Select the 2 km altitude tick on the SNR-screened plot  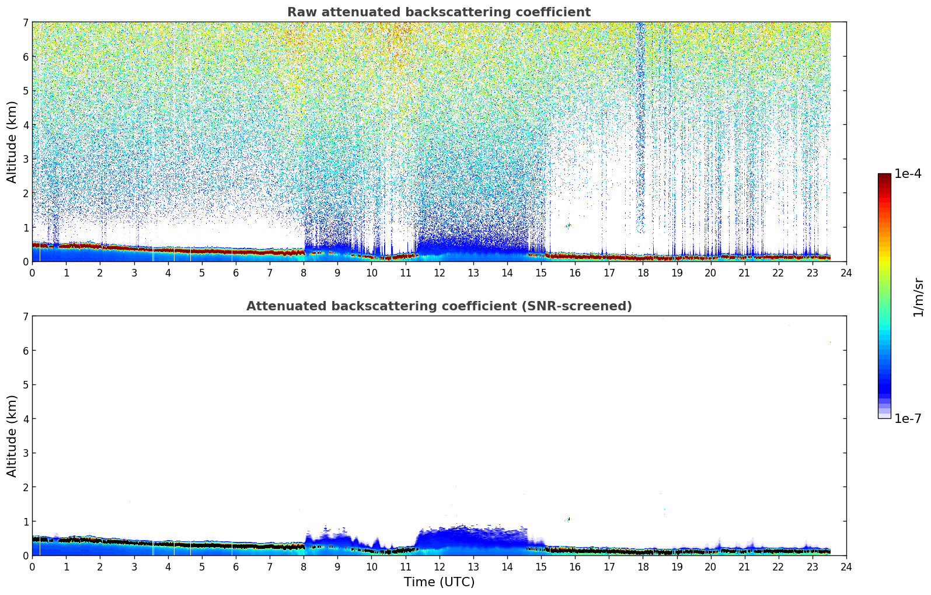coord(26,487)
